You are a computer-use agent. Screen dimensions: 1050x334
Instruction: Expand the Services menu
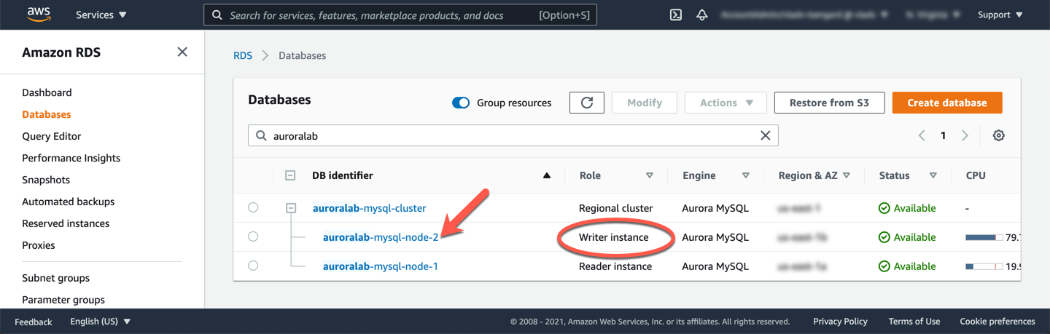(101, 15)
